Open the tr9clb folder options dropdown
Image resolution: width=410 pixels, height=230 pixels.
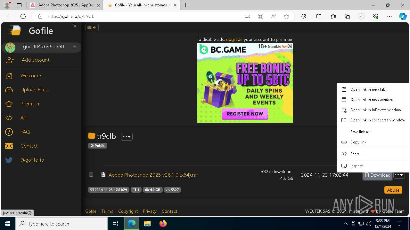point(127,137)
